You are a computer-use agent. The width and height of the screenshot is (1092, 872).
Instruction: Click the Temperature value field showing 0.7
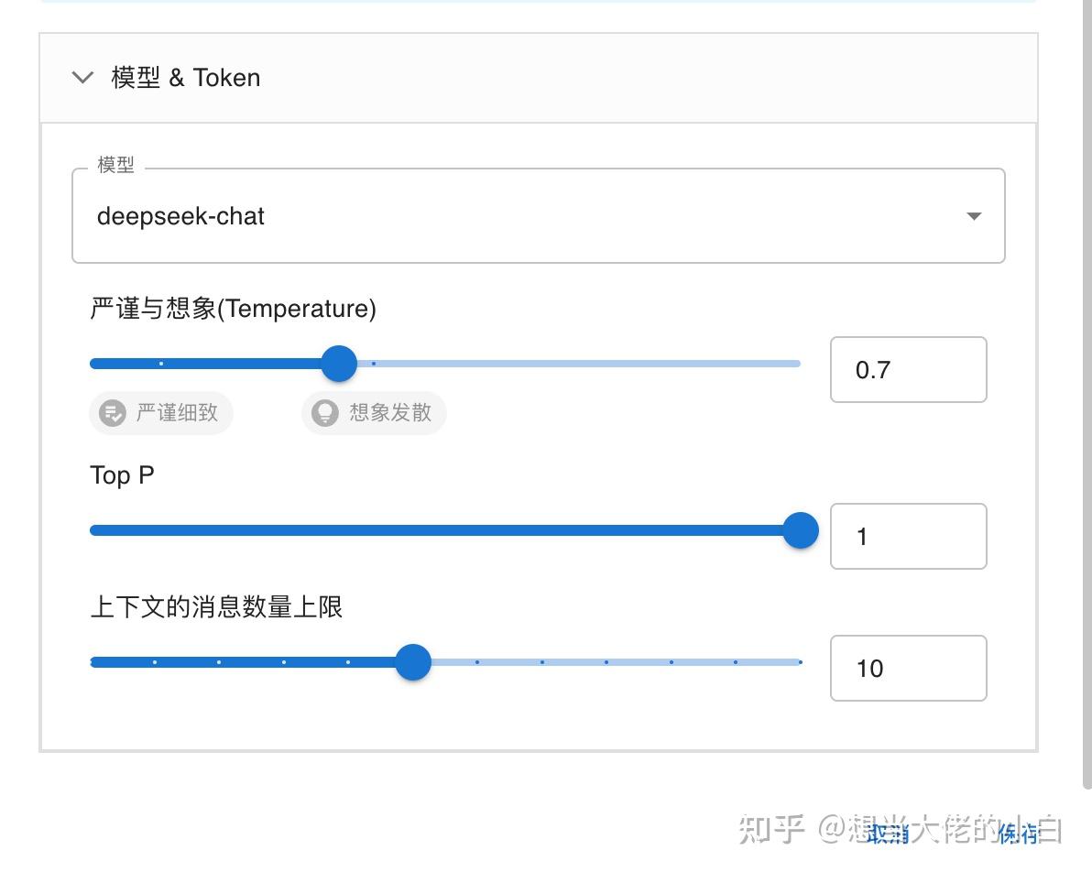[908, 369]
